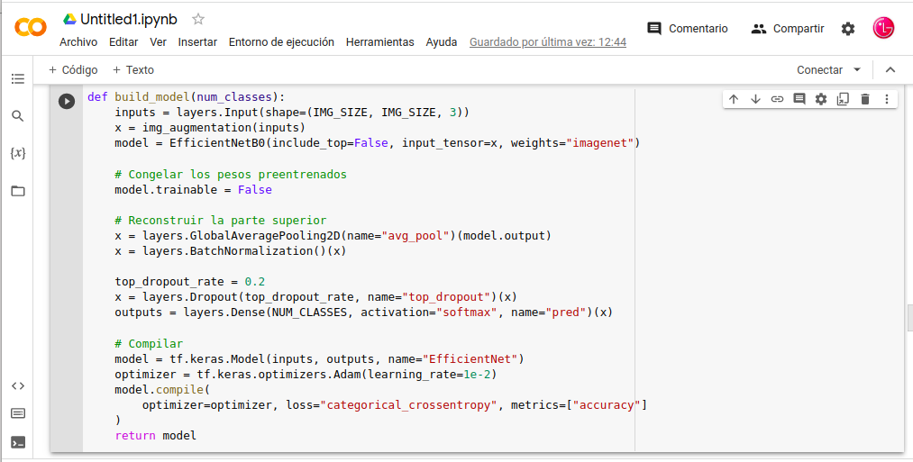
Task: Open the table of contents sidebar
Action: pos(18,79)
